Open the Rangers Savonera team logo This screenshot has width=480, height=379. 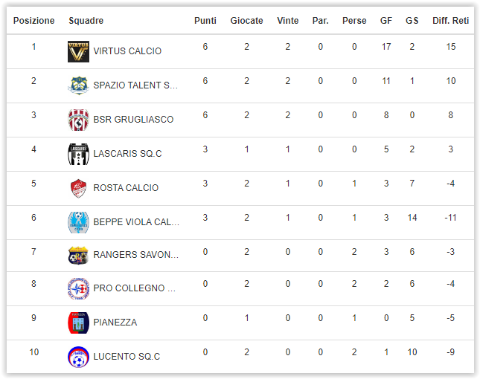pyautogui.click(x=78, y=255)
